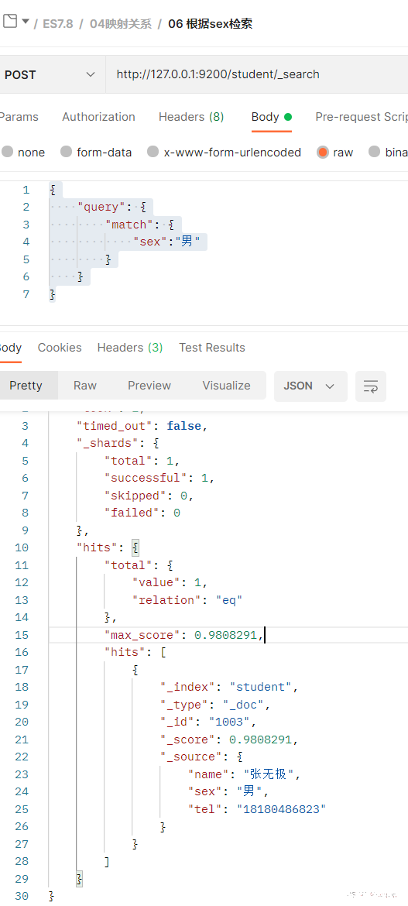Image resolution: width=408 pixels, height=906 pixels.
Task: Click the "failed": 0 line
Action: tap(142, 513)
